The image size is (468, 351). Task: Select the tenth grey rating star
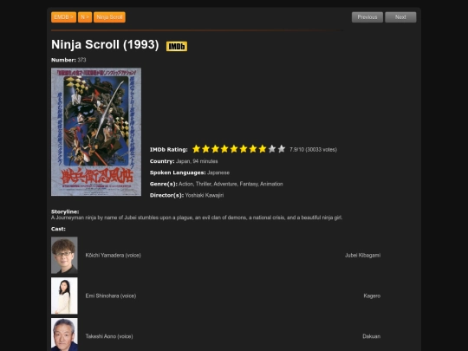pyautogui.click(x=282, y=149)
